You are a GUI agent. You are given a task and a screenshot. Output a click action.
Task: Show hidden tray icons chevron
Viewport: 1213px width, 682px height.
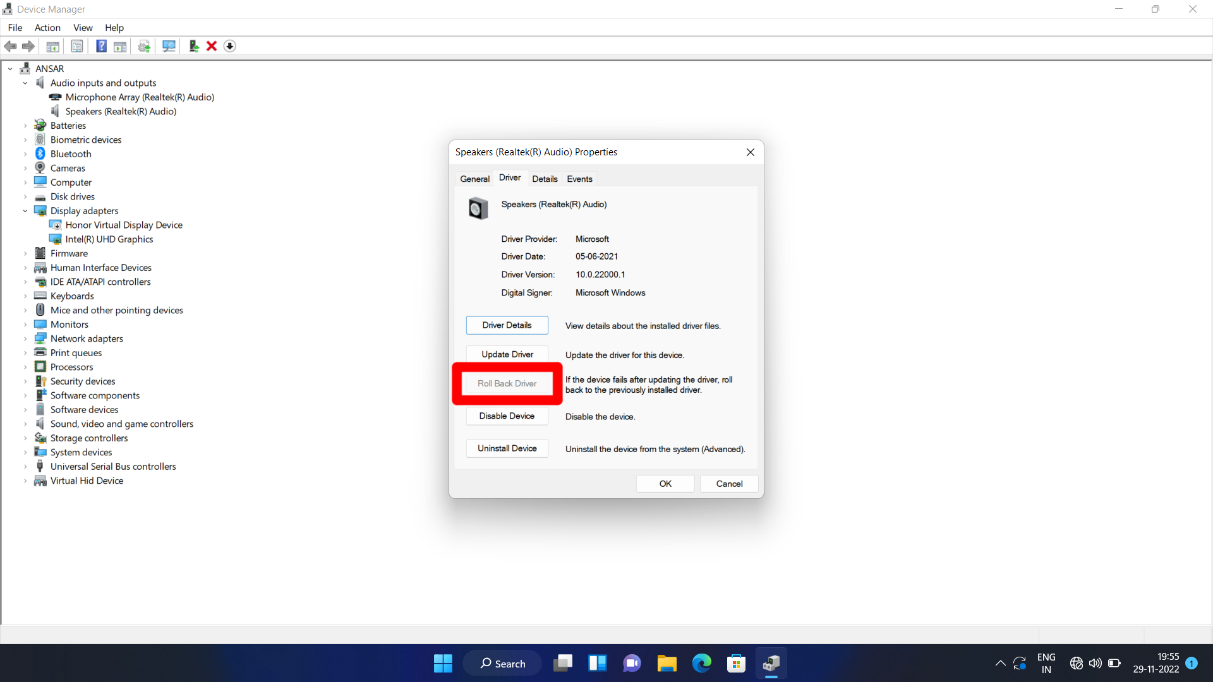click(x=1000, y=663)
